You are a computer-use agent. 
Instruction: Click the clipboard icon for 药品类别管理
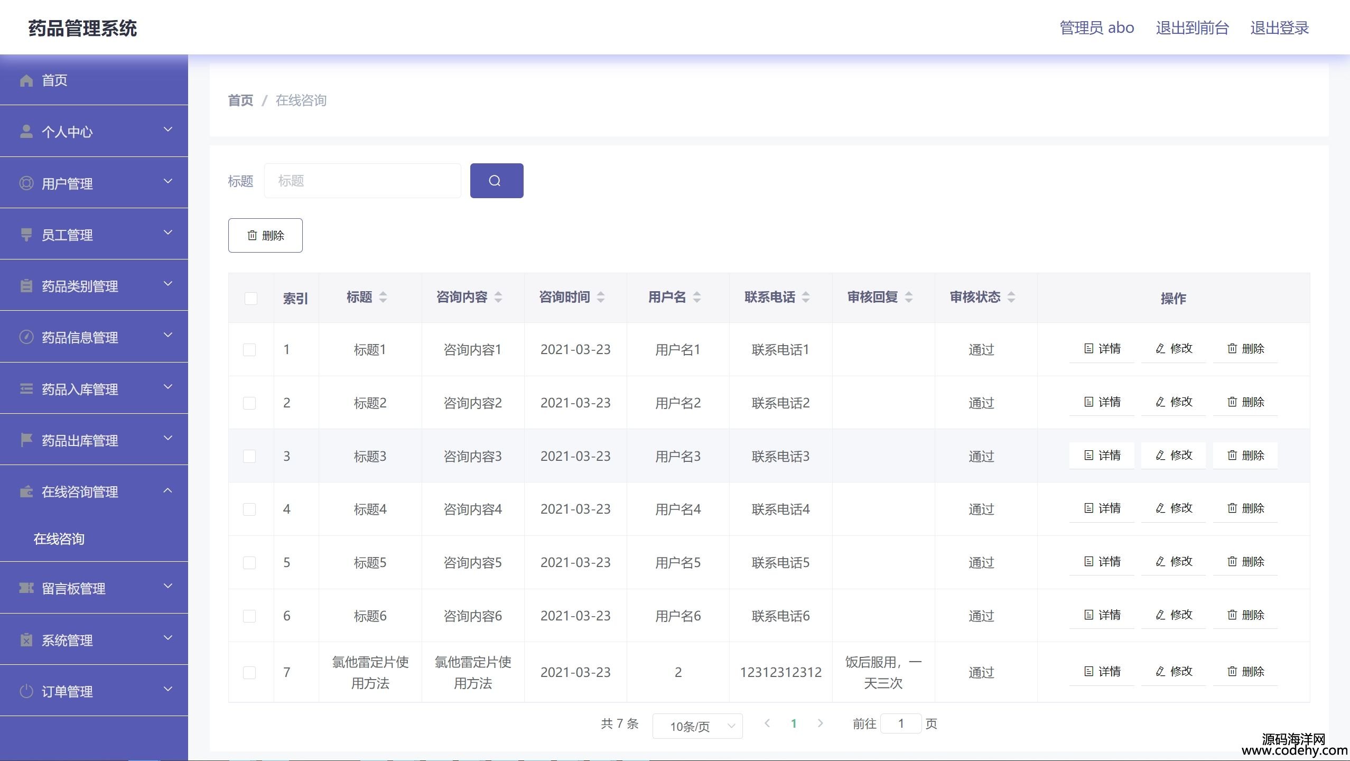pos(26,286)
